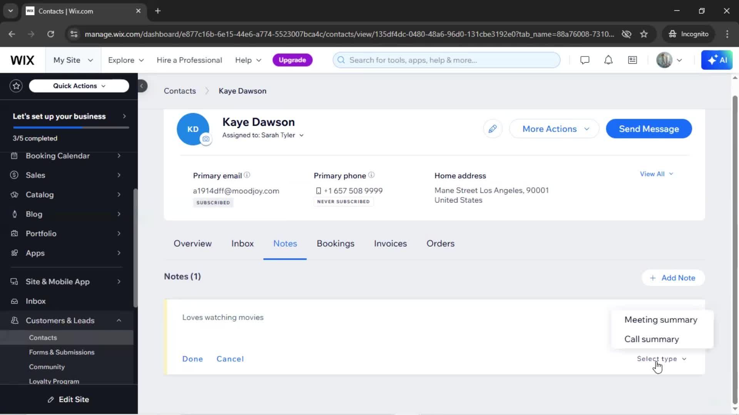Click the Customers & Leads icon
The image size is (739, 415).
click(x=14, y=320)
